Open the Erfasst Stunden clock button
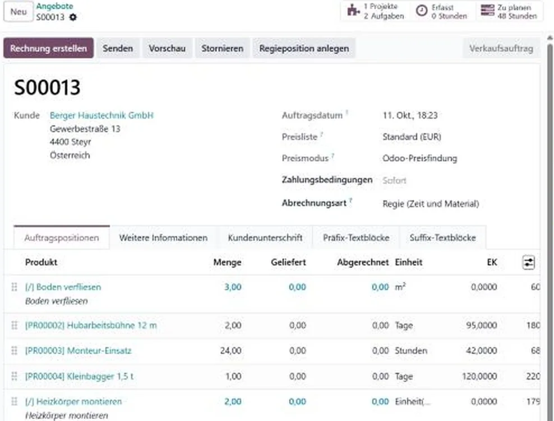 (443, 11)
